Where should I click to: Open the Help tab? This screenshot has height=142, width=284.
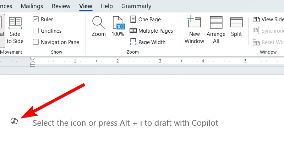click(x=106, y=6)
